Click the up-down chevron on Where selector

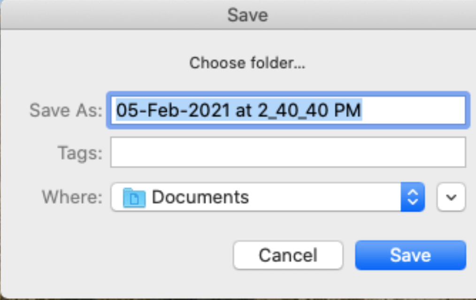[x=412, y=197]
